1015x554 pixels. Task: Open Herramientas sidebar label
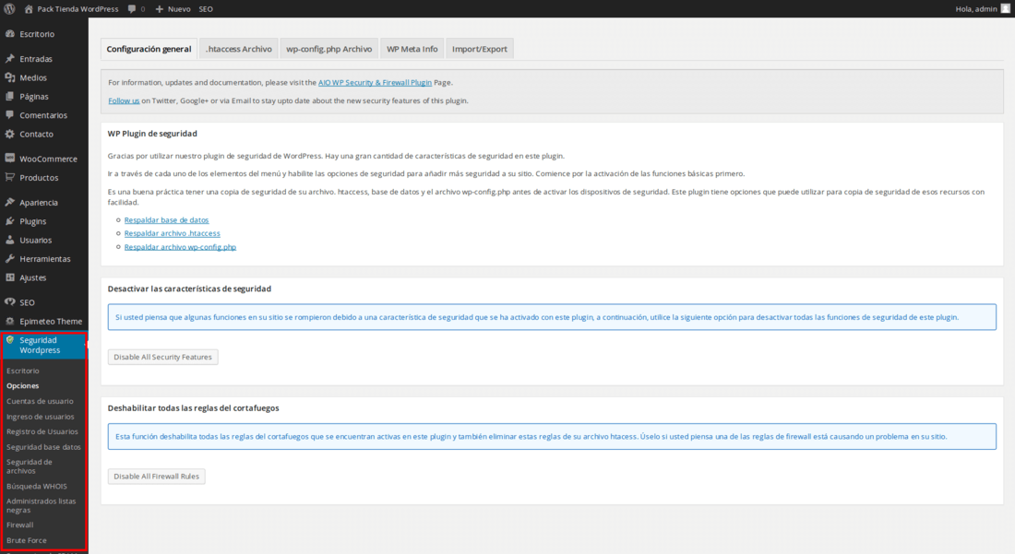44,259
